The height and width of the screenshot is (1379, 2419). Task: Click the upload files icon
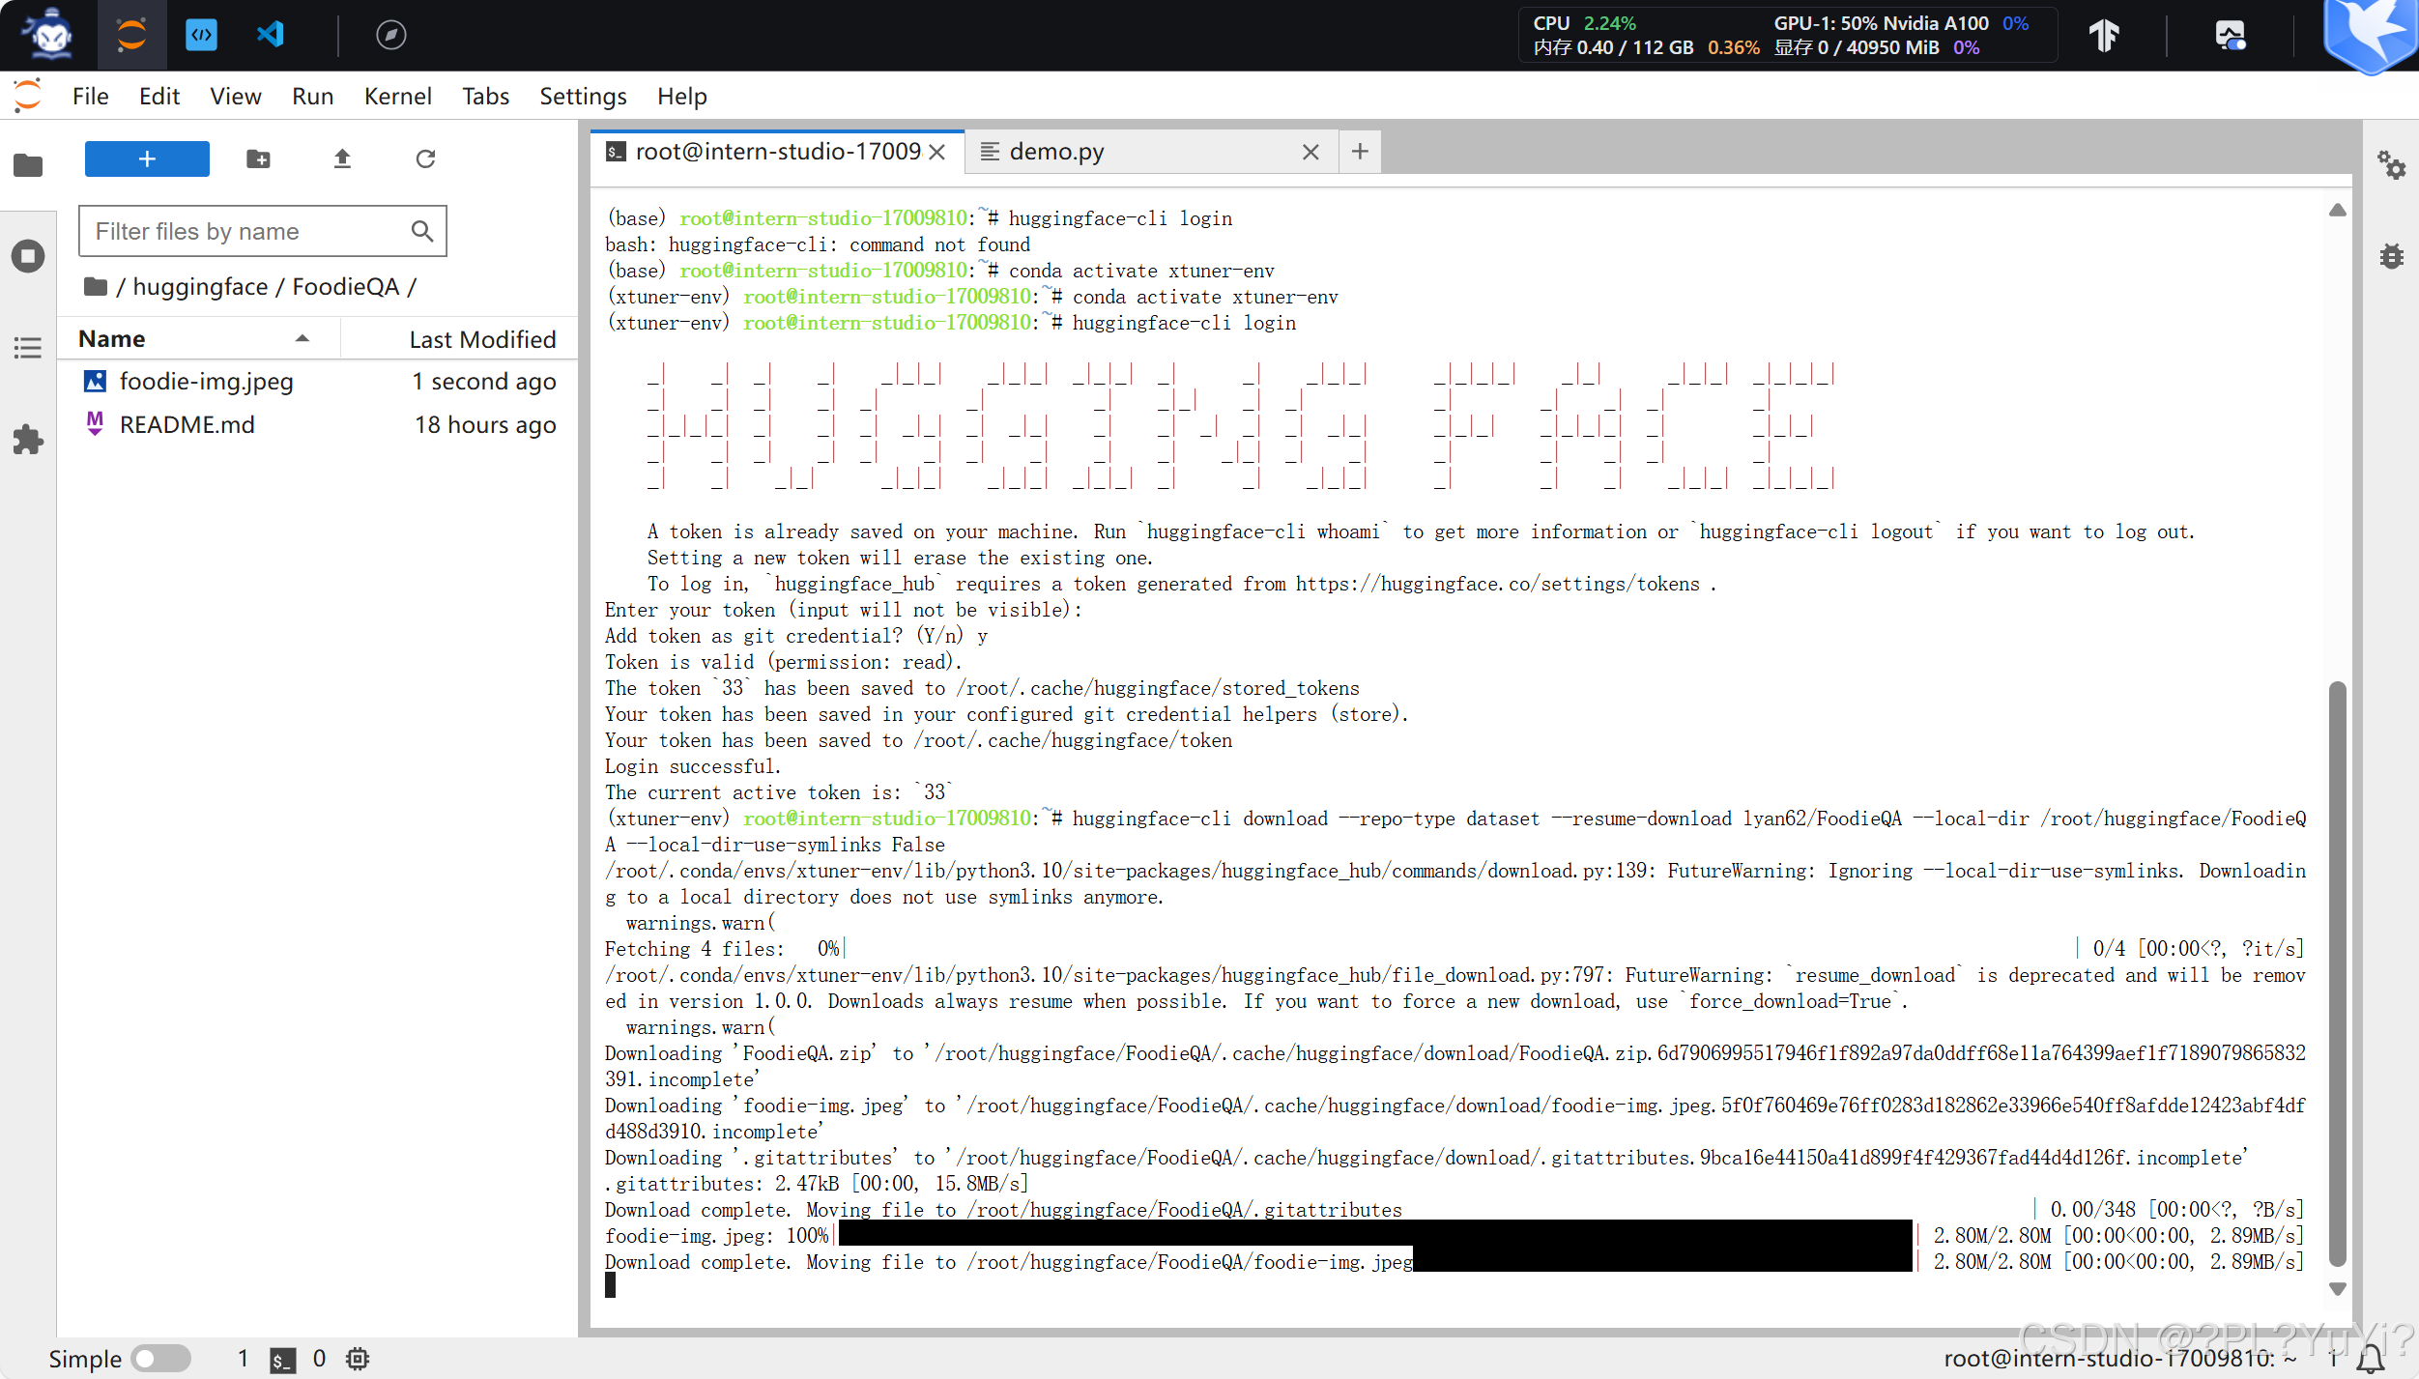pos(342,158)
